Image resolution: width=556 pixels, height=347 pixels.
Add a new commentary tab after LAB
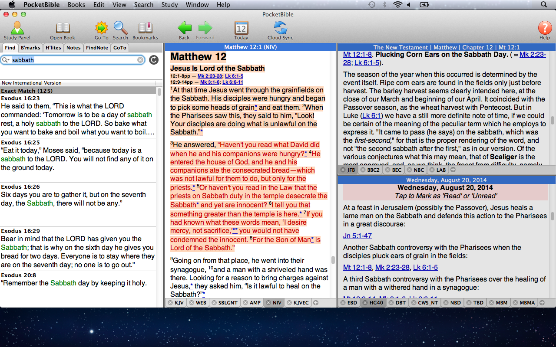pyautogui.click(x=453, y=170)
